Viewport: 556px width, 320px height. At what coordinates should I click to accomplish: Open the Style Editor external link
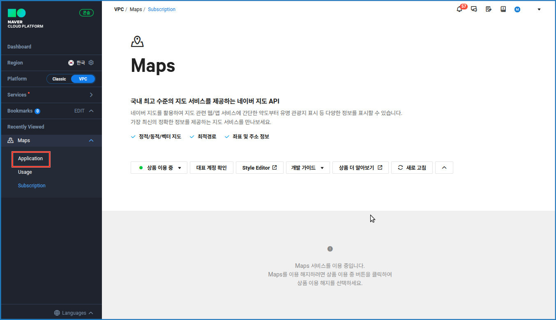[259, 168]
